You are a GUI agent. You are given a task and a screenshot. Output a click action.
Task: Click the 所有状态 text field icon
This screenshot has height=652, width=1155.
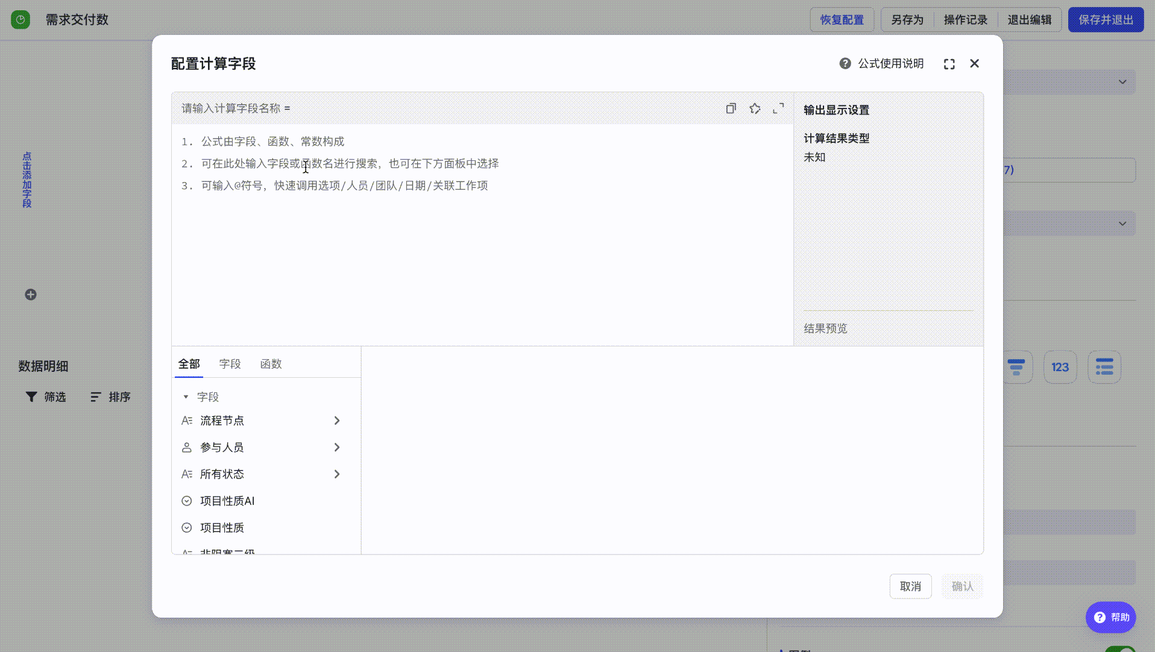click(x=187, y=474)
